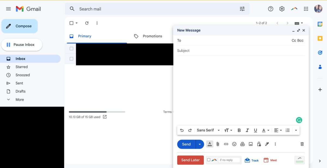Toggle the formatting options button
The image size is (327, 168).
(x=210, y=144)
